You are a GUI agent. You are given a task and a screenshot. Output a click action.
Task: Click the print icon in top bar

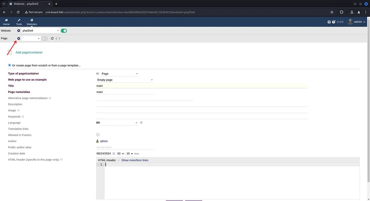pyautogui.click(x=329, y=22)
